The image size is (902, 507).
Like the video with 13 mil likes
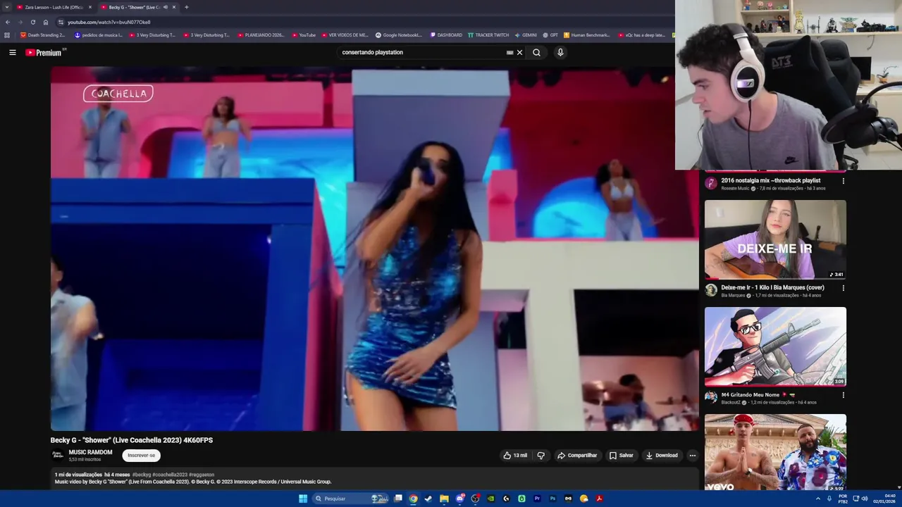tap(515, 456)
